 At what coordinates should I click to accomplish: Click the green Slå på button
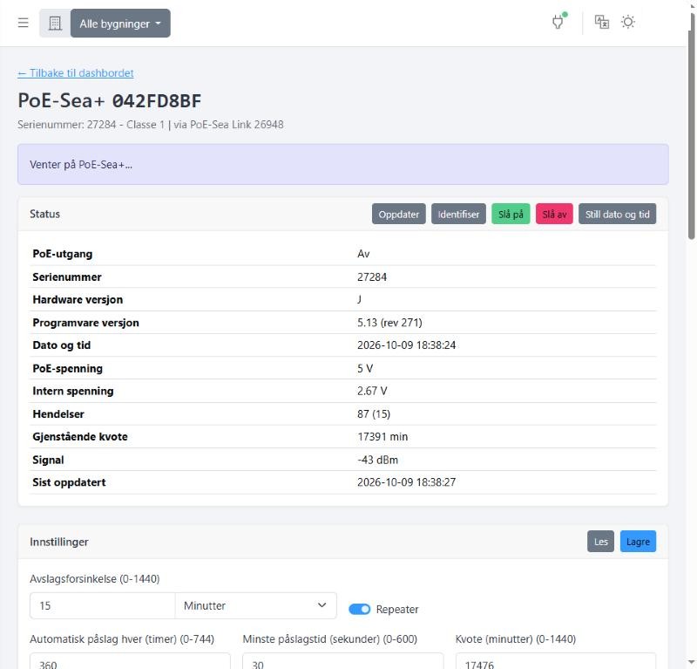(511, 214)
